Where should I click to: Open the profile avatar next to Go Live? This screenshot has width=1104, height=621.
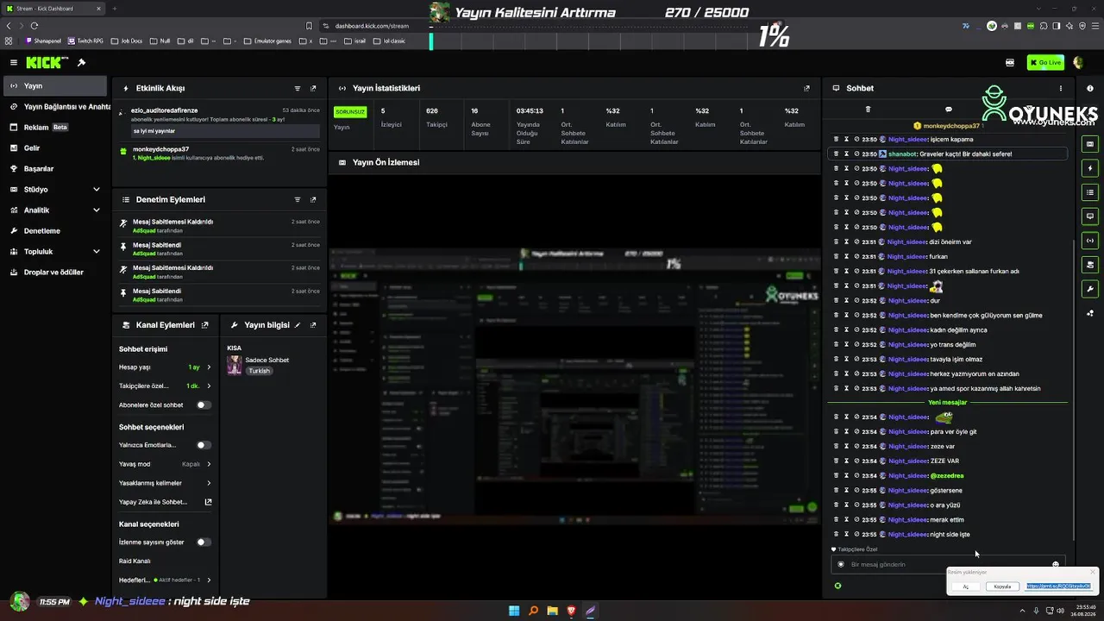point(1078,62)
